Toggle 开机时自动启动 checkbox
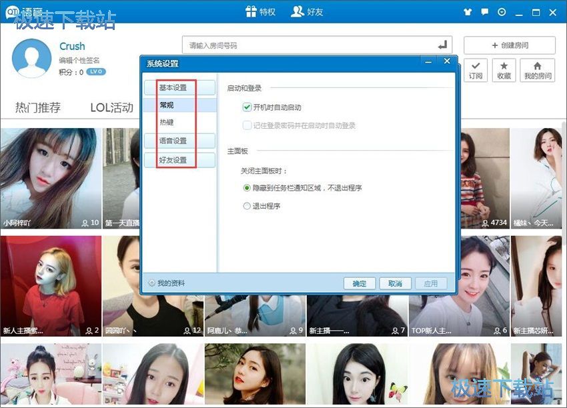567x408 pixels. click(x=247, y=107)
